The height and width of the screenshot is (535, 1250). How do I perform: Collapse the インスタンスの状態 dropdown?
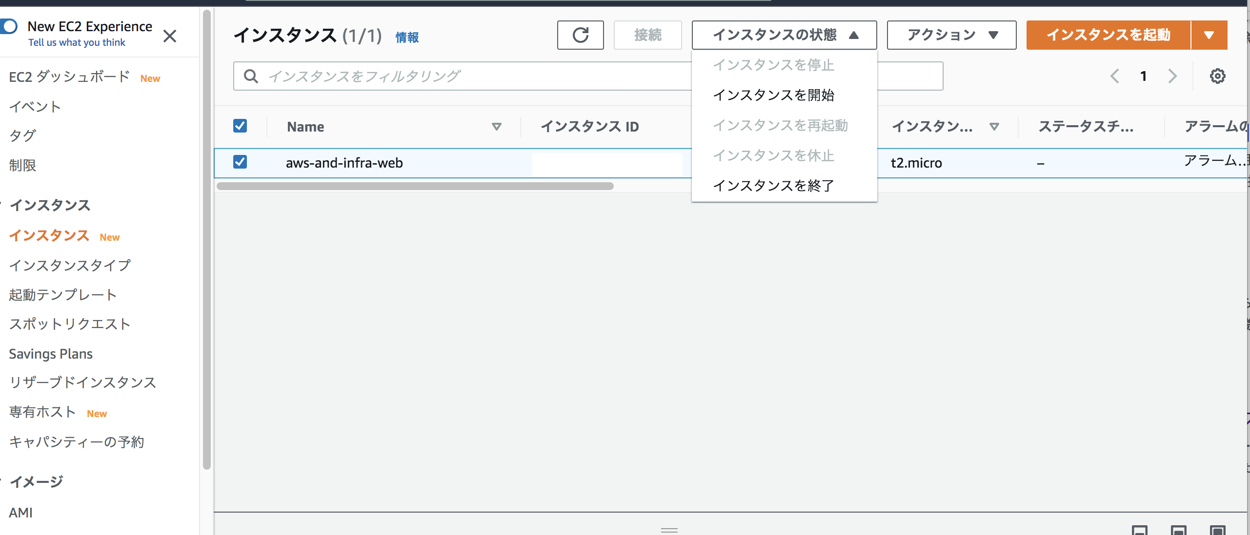click(784, 35)
